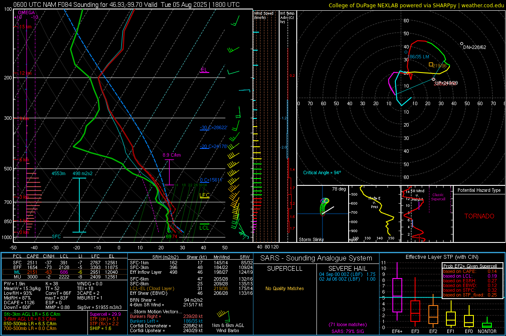This screenshot has width=506, height=336.
Task: Click the Supercell = 29.9 composite value
Action: [x=105, y=314]
